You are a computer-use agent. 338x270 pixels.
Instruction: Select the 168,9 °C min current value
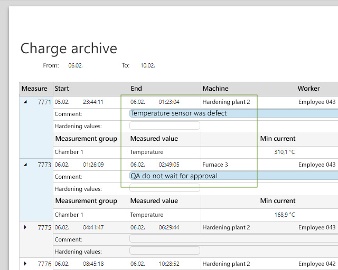[285, 215]
